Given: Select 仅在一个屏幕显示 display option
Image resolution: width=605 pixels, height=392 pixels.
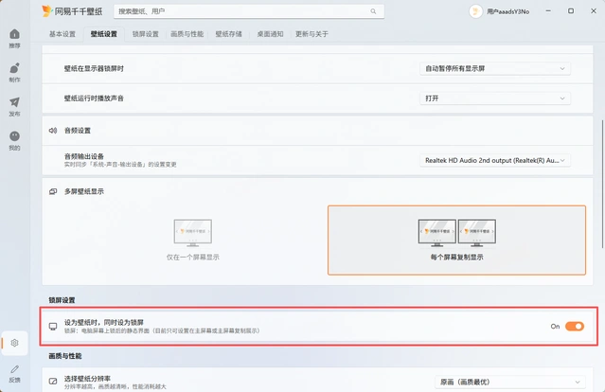Looking at the screenshot, I should 192,239.
